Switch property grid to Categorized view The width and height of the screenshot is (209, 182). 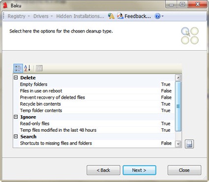[x=18, y=68]
